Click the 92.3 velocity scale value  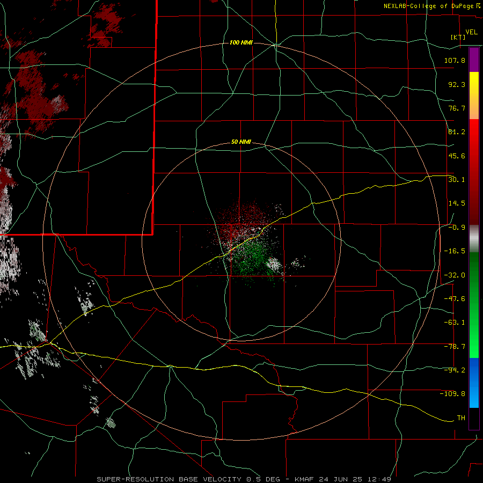point(457,84)
